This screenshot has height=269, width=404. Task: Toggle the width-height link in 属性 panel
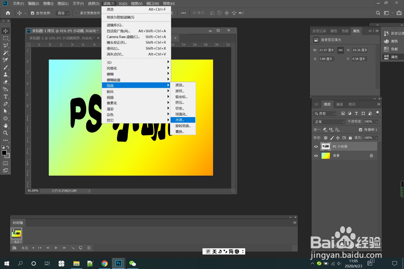click(341, 50)
